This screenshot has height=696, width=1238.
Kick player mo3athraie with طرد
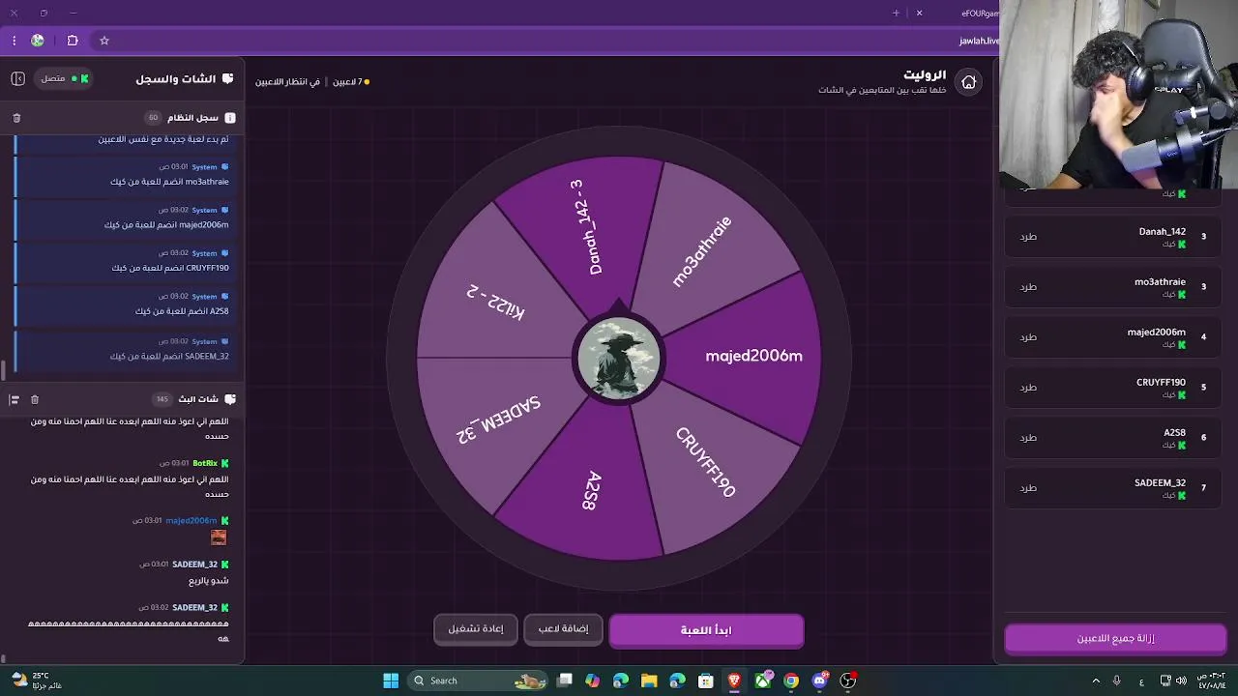point(1028,287)
